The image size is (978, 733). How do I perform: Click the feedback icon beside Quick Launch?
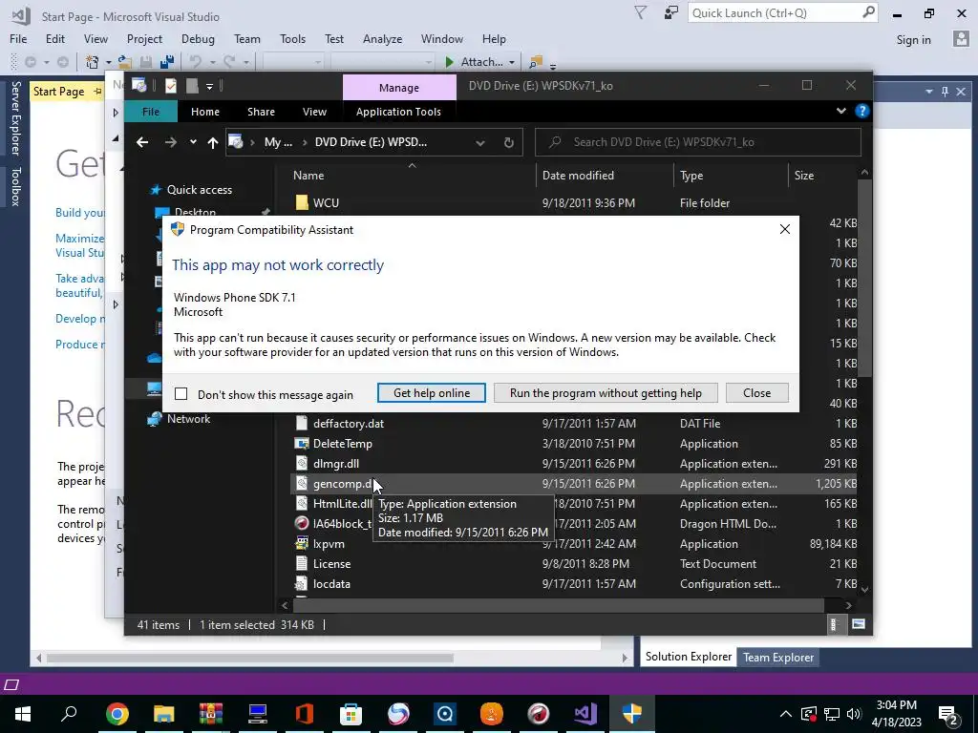pyautogui.click(x=670, y=13)
